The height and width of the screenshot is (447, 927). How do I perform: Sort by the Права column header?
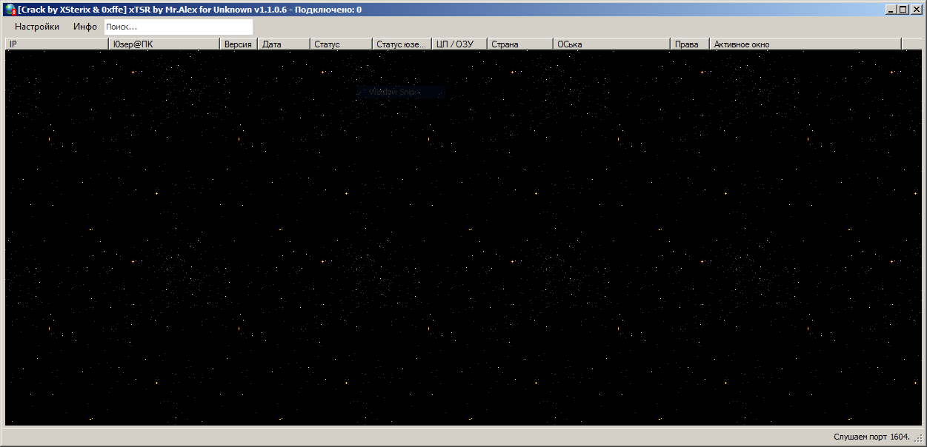689,44
